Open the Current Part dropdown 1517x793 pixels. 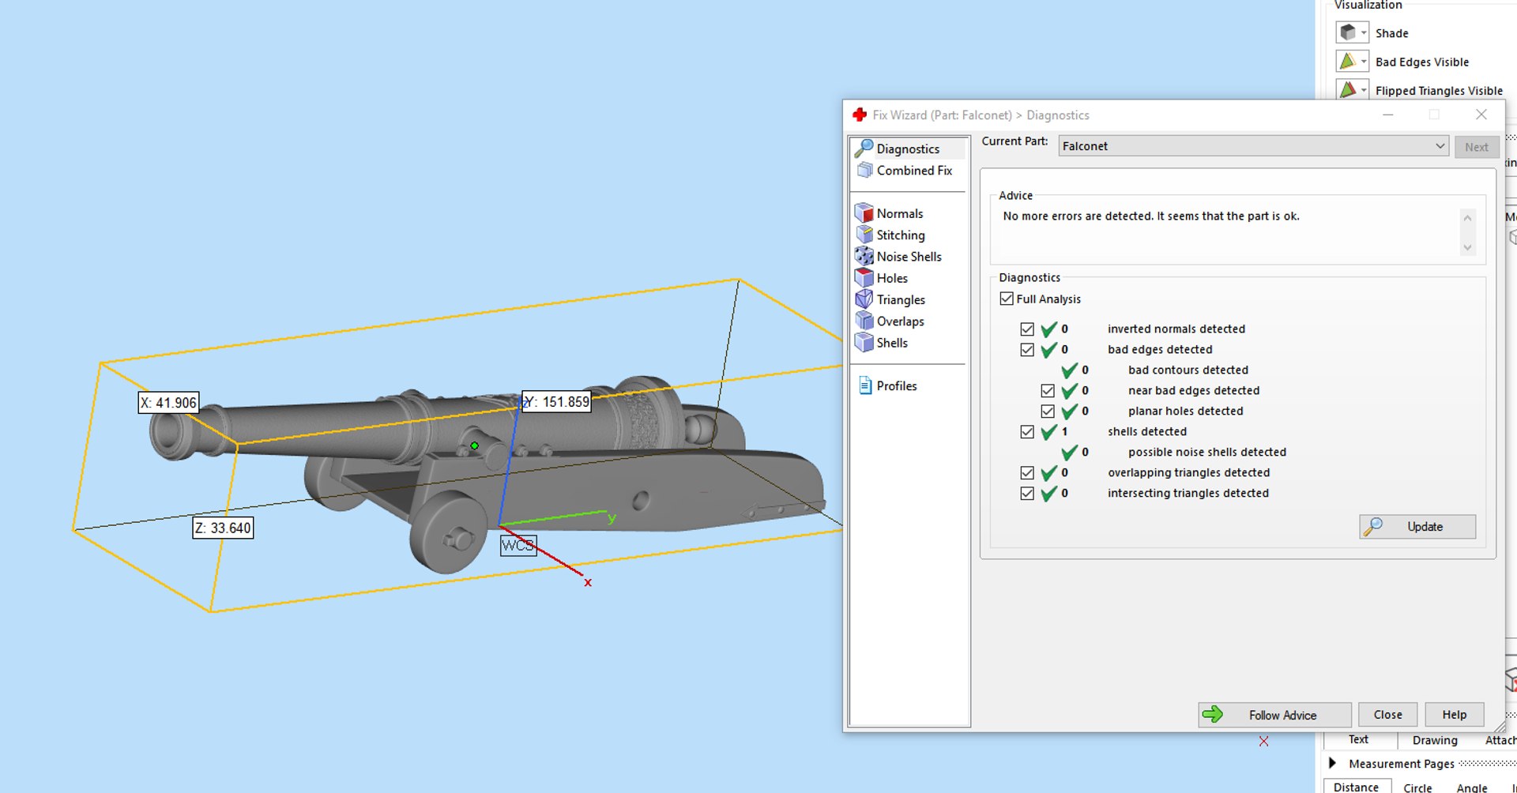pos(1253,146)
